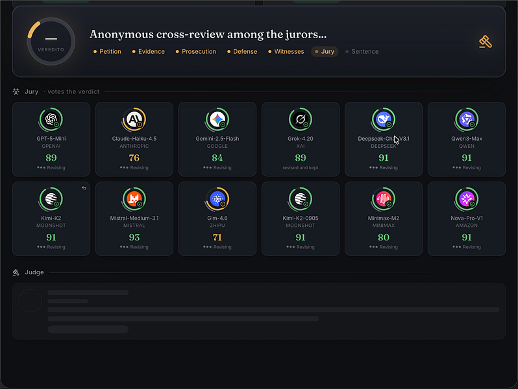Viewport: 518px width, 389px height.
Task: Click the Nova-Pro-V1 name label
Action: pos(467,218)
